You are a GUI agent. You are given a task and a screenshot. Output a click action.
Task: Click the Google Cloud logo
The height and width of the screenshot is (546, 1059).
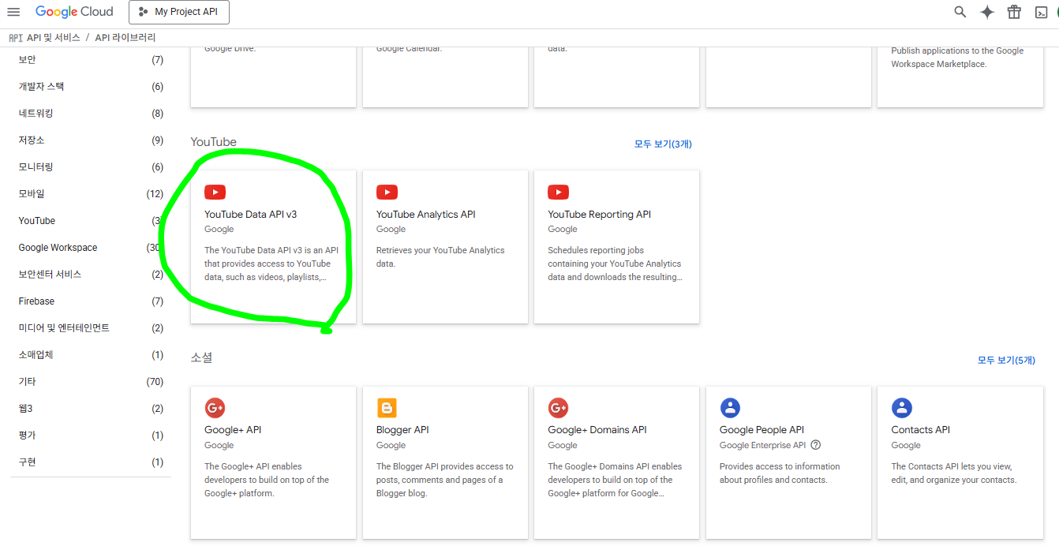point(74,12)
